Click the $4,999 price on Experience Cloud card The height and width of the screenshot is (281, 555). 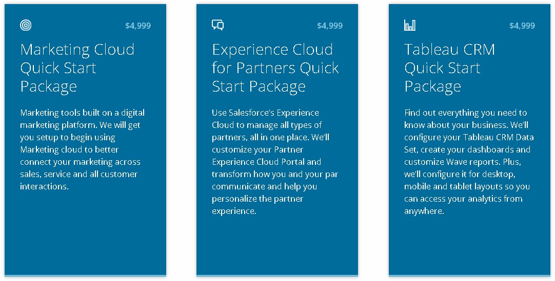click(330, 26)
